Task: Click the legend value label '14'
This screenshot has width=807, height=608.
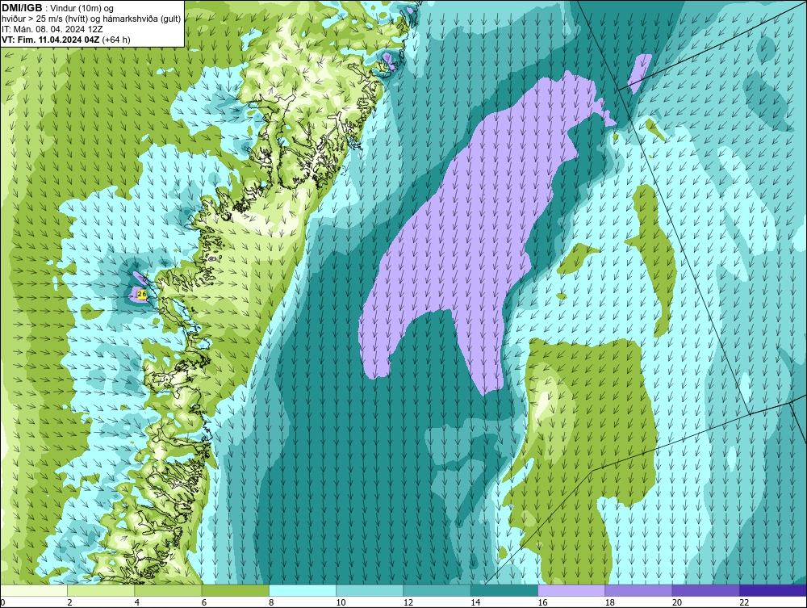Action: pyautogui.click(x=475, y=602)
